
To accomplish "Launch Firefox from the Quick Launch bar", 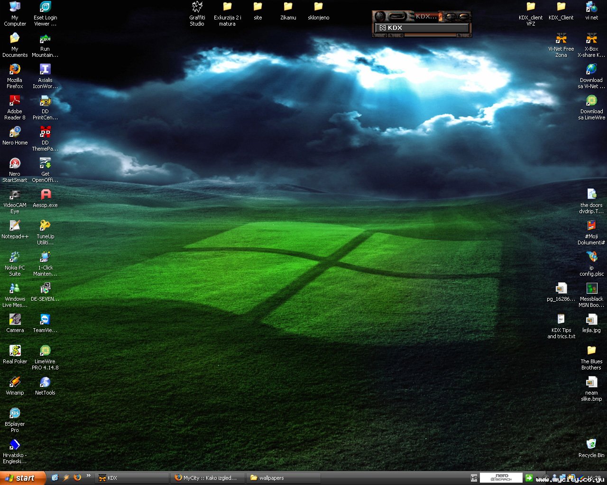I will pos(77,478).
